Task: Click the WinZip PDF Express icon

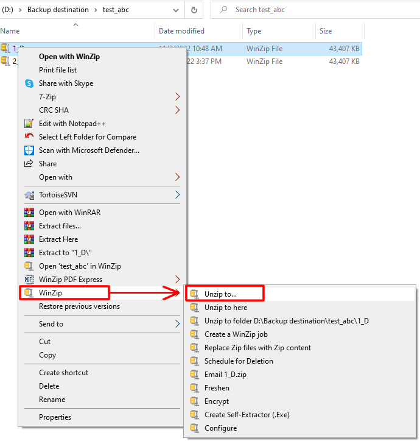Action: tap(29, 280)
